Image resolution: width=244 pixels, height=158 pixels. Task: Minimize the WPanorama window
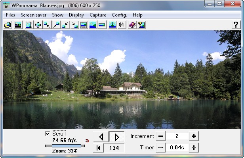tap(210, 4)
